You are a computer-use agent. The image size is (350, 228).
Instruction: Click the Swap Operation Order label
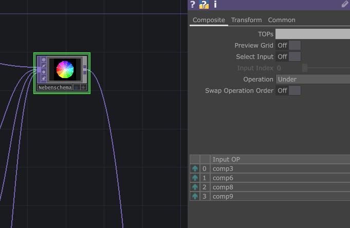pos(239,90)
